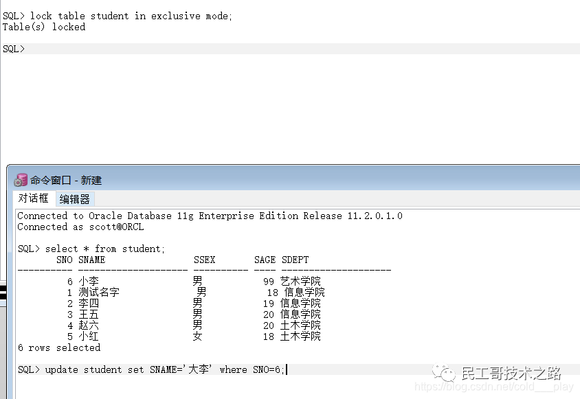The width and height of the screenshot is (580, 399).
Task: Switch to the 编辑器 tab
Action: (75, 199)
